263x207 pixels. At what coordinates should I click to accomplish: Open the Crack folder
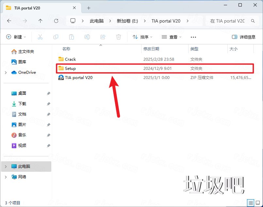pos(70,59)
